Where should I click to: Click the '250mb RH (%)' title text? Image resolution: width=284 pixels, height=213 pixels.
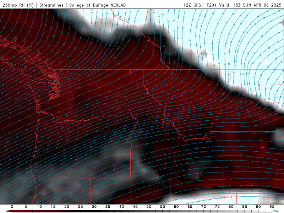pyautogui.click(x=18, y=5)
